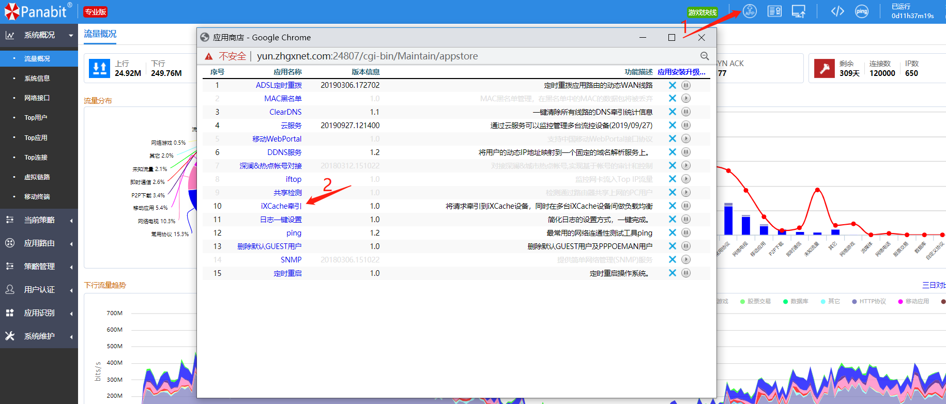The width and height of the screenshot is (946, 404).
Task: Pause the 定时重启 app
Action: click(x=686, y=273)
